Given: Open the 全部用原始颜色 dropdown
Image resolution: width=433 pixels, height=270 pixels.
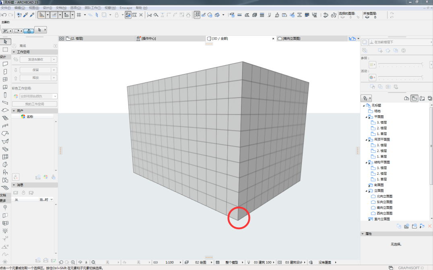Looking at the screenshot, I should 38,96.
